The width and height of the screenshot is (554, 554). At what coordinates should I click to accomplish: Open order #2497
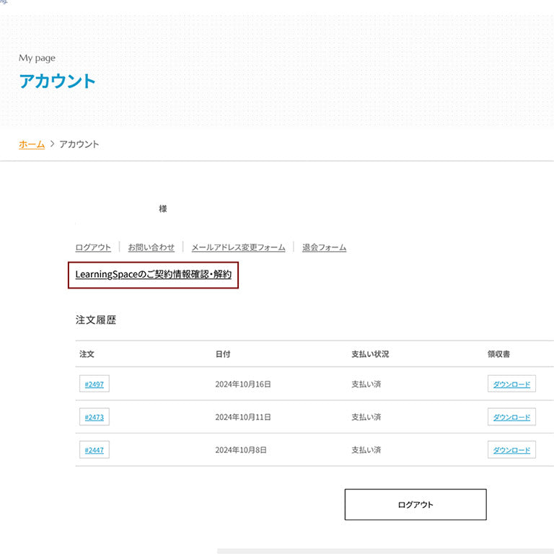94,384
